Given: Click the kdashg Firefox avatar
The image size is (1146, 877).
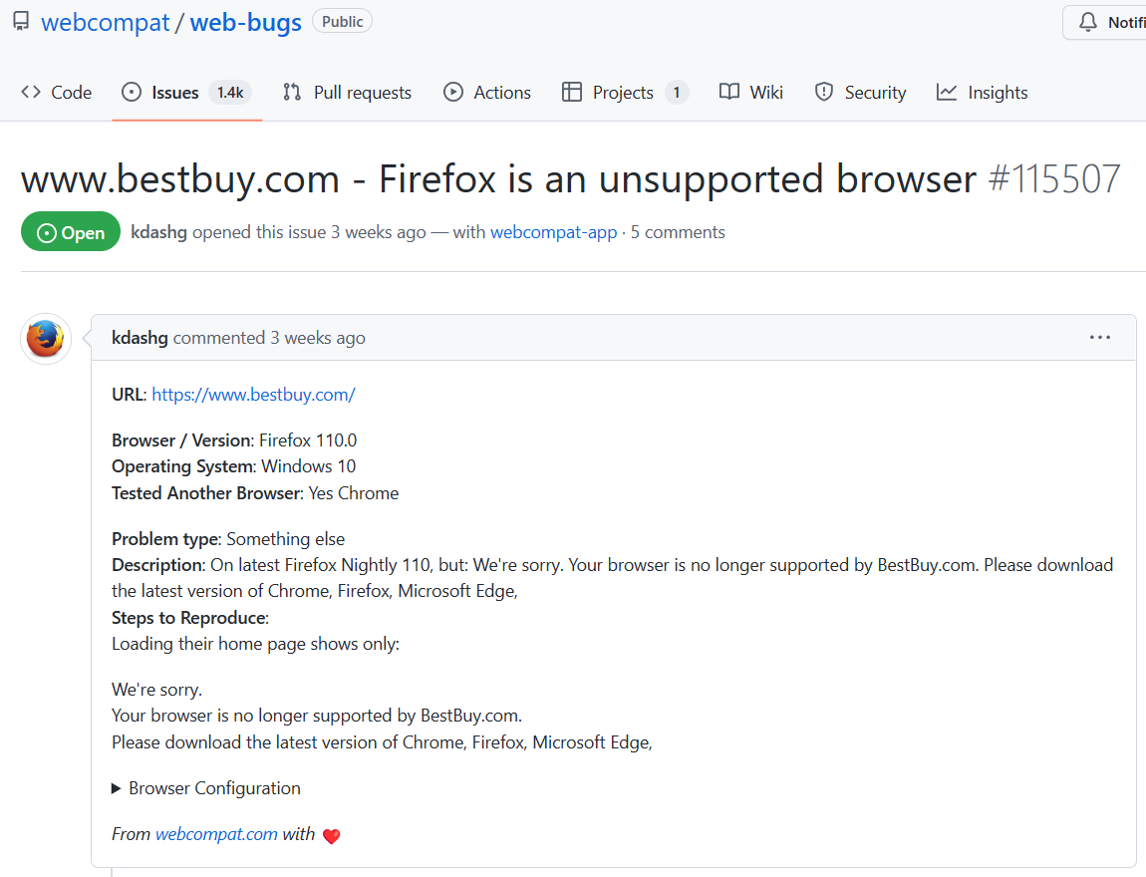Looking at the screenshot, I should [x=46, y=339].
